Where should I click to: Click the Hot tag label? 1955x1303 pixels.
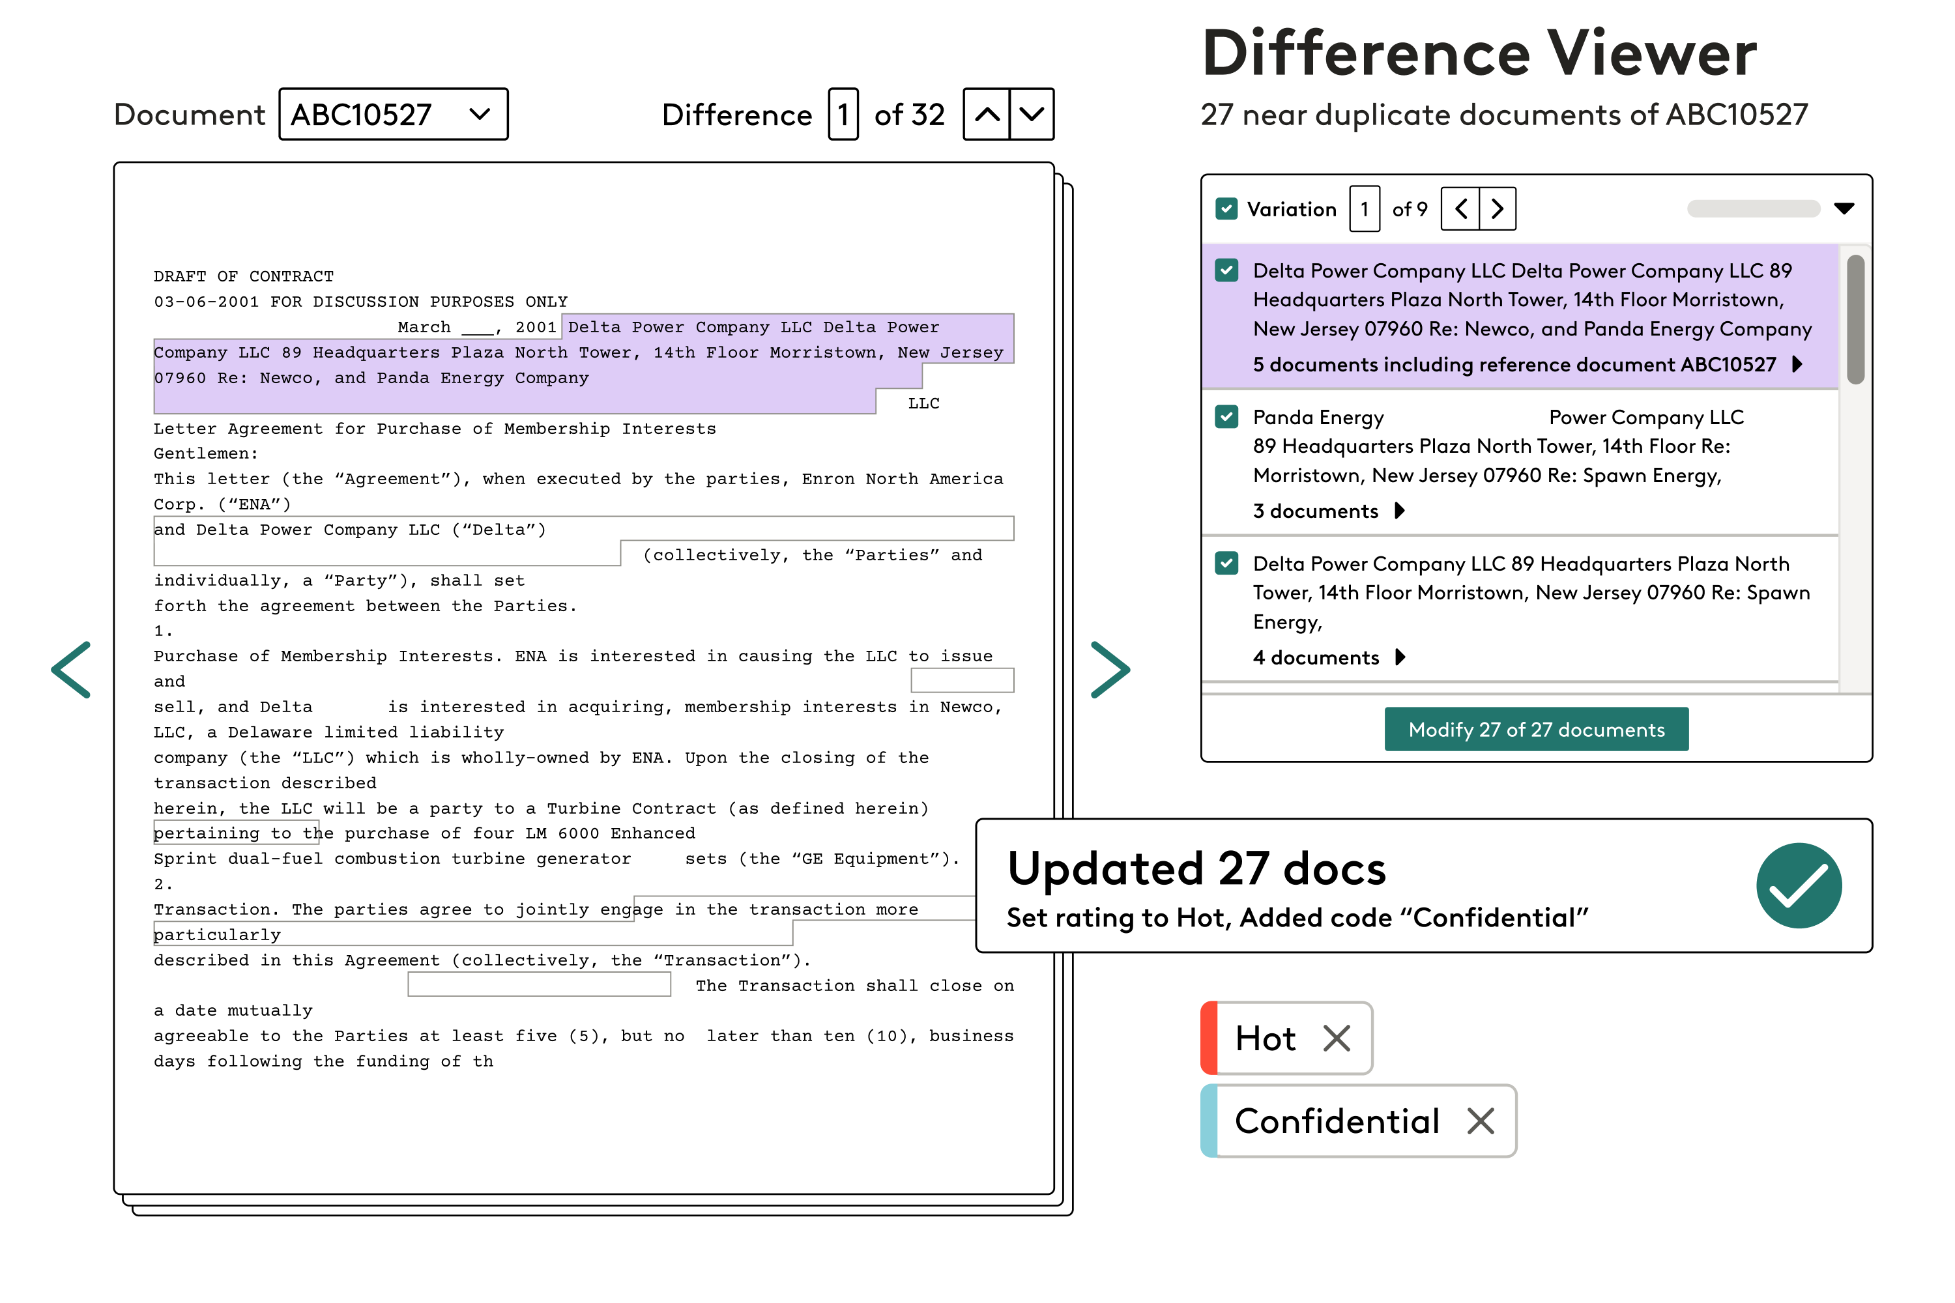[1265, 1038]
